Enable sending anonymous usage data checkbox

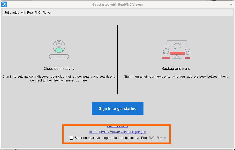pyautogui.click(x=72, y=138)
